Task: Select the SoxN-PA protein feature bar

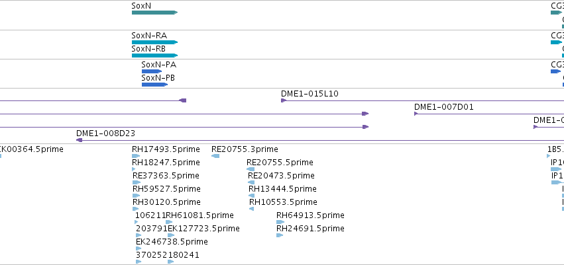Action: (x=152, y=71)
